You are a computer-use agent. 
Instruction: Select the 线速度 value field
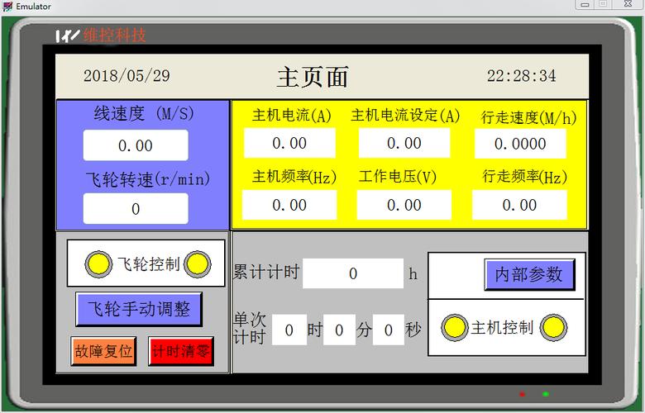pyautogui.click(x=136, y=145)
